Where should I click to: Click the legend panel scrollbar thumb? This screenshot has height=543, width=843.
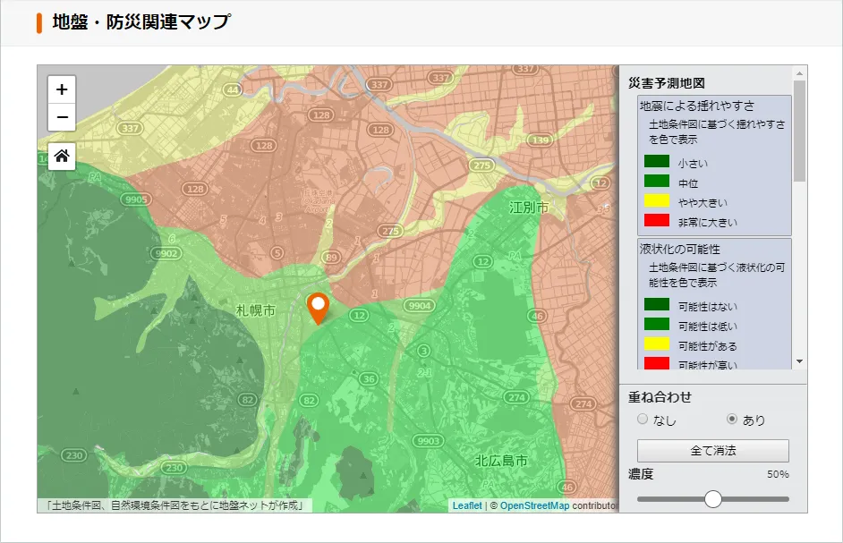[800, 130]
